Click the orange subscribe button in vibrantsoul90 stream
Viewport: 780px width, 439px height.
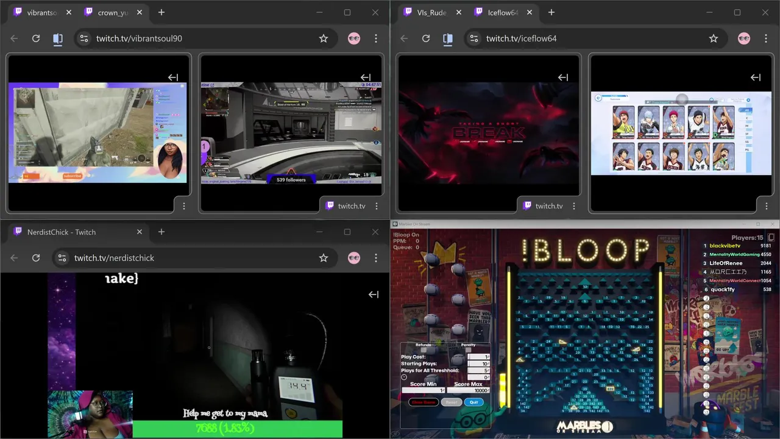72,176
